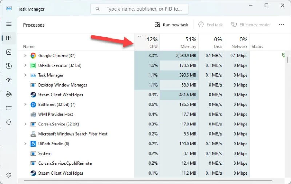Click the horizontal scrollbar at bottom

(148, 181)
